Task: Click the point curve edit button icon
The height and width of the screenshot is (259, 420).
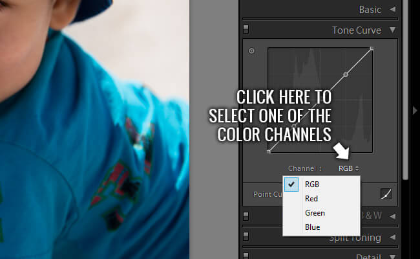Action: click(x=386, y=194)
